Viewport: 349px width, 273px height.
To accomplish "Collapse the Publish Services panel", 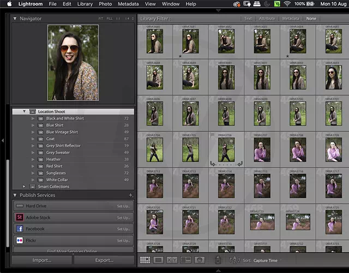I will [x=15, y=195].
